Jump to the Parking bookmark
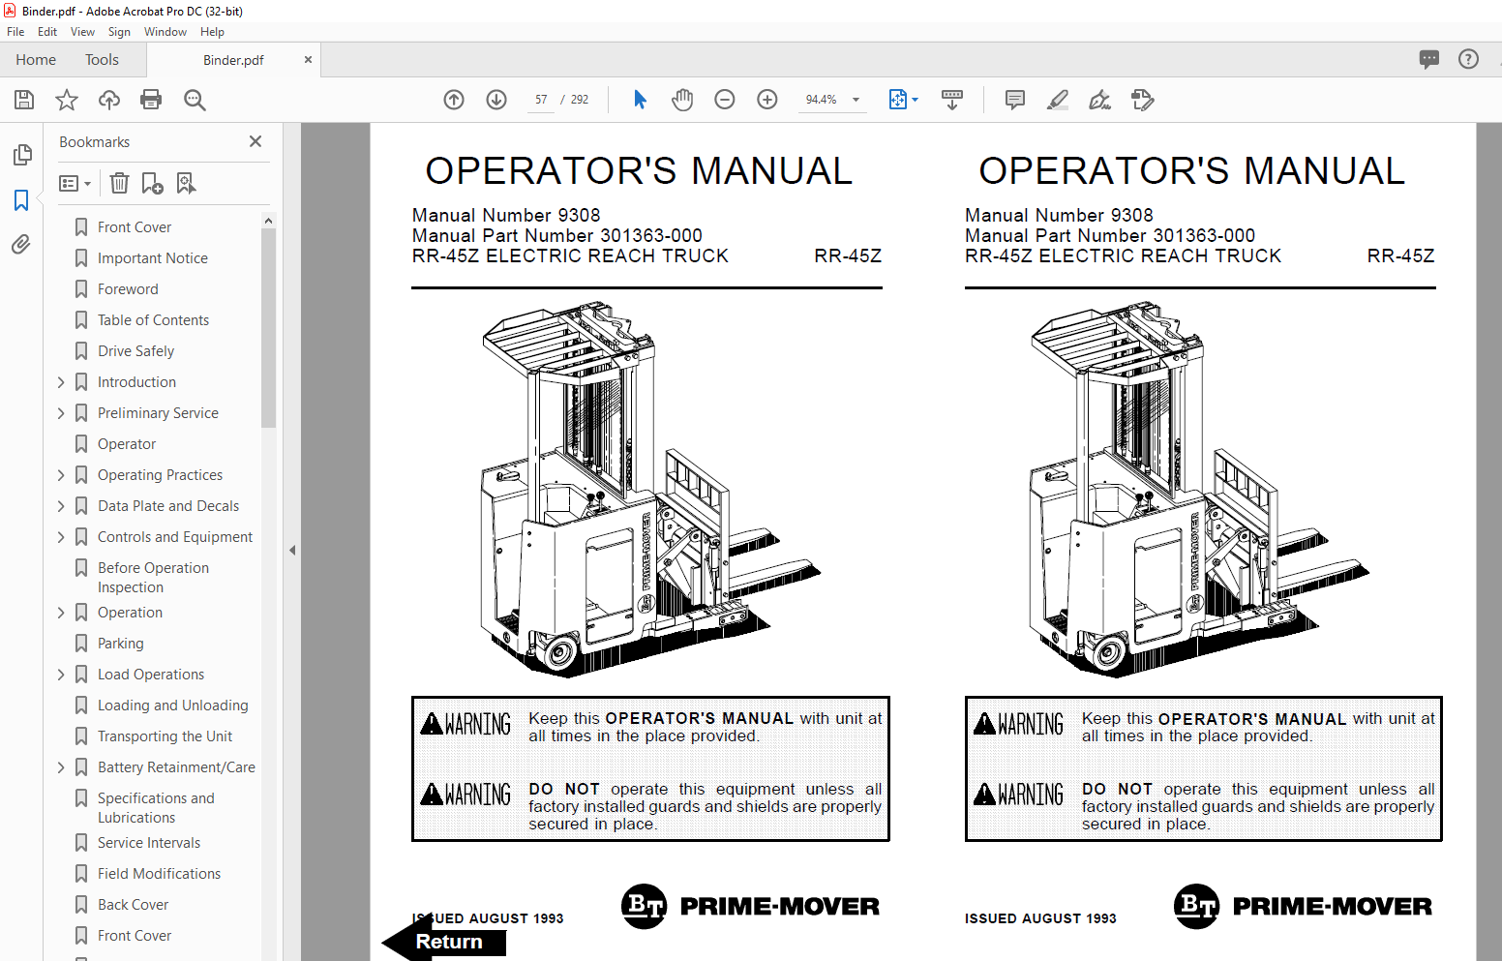 [x=120, y=644]
